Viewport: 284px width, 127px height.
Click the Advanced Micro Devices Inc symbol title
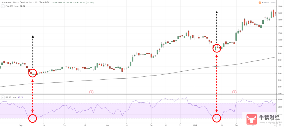pos(17,2)
